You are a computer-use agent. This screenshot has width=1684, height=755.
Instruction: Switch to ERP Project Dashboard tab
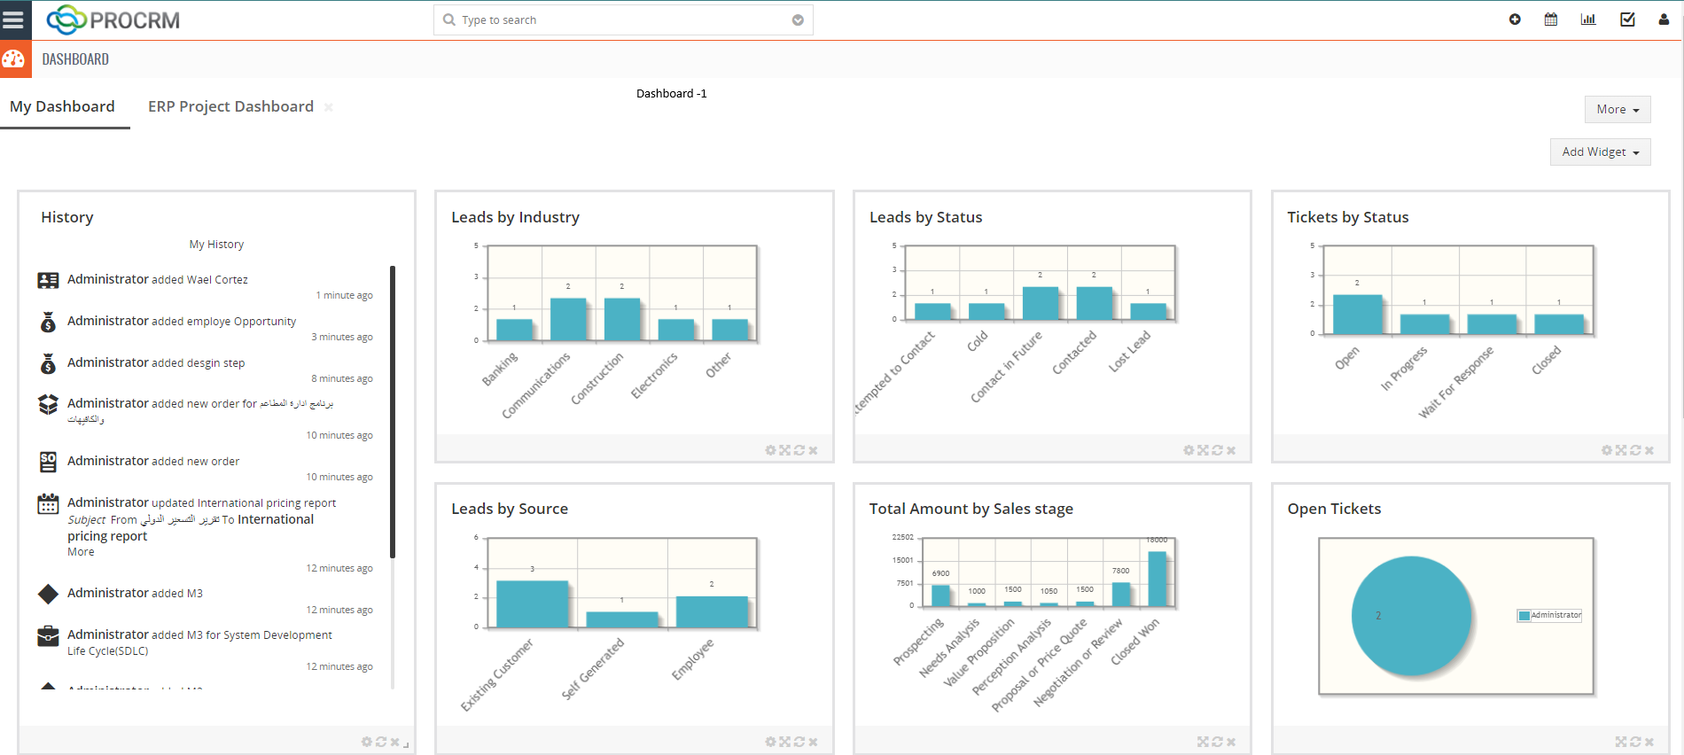(x=230, y=106)
